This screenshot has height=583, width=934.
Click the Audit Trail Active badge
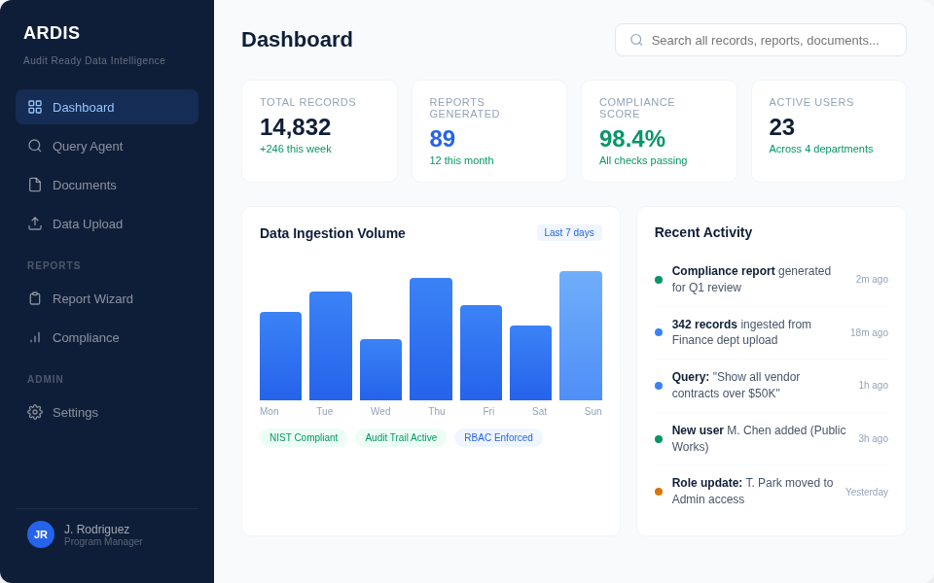click(401, 437)
